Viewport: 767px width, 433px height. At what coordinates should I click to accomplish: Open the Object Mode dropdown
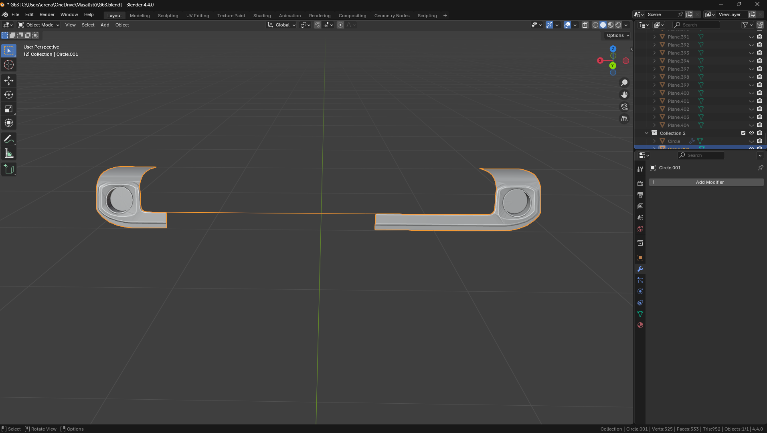pyautogui.click(x=39, y=25)
